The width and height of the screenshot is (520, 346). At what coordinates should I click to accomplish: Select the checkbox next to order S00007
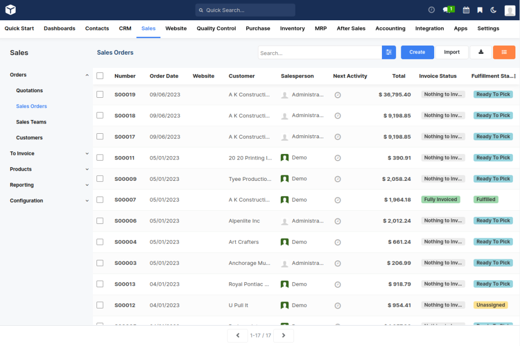tap(100, 200)
